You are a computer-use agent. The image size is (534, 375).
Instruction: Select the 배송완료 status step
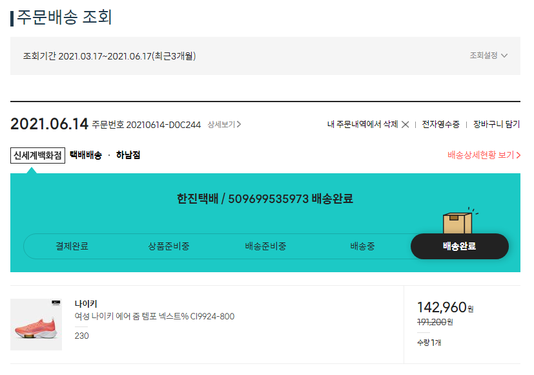point(459,246)
